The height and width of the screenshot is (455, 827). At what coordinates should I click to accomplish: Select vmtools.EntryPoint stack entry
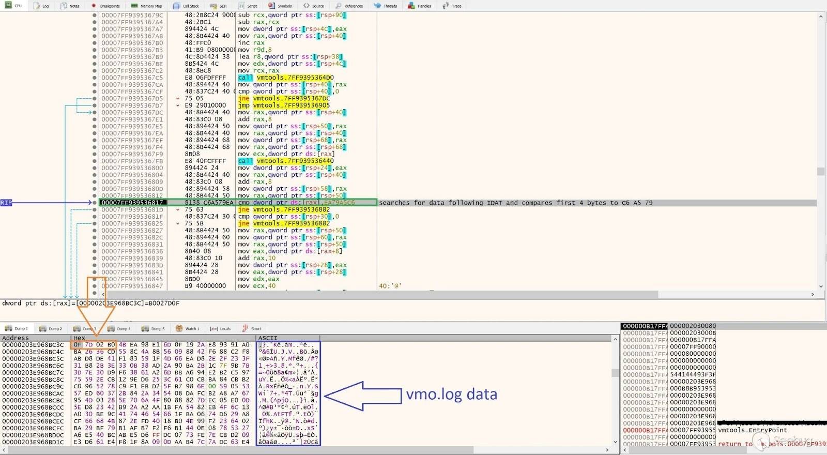click(753, 430)
